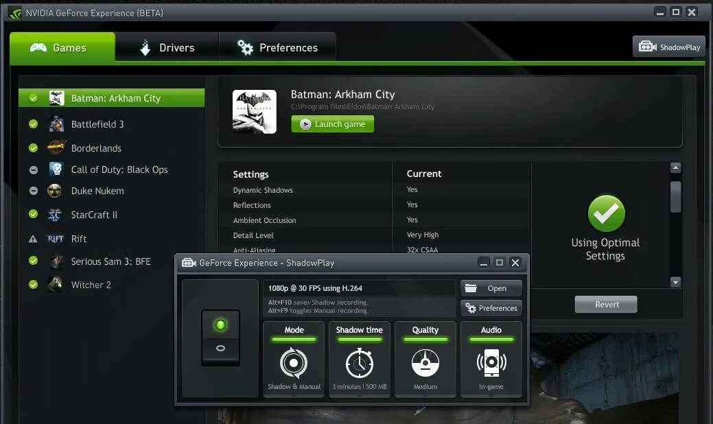Click the In-game audio speaker icon
This screenshot has width=713, height=424.
click(491, 363)
